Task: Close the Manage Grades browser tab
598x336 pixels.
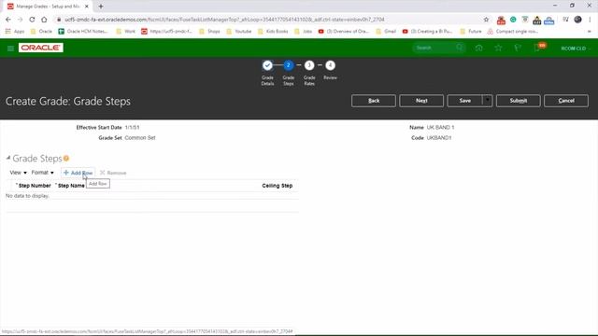Action: pos(87,7)
